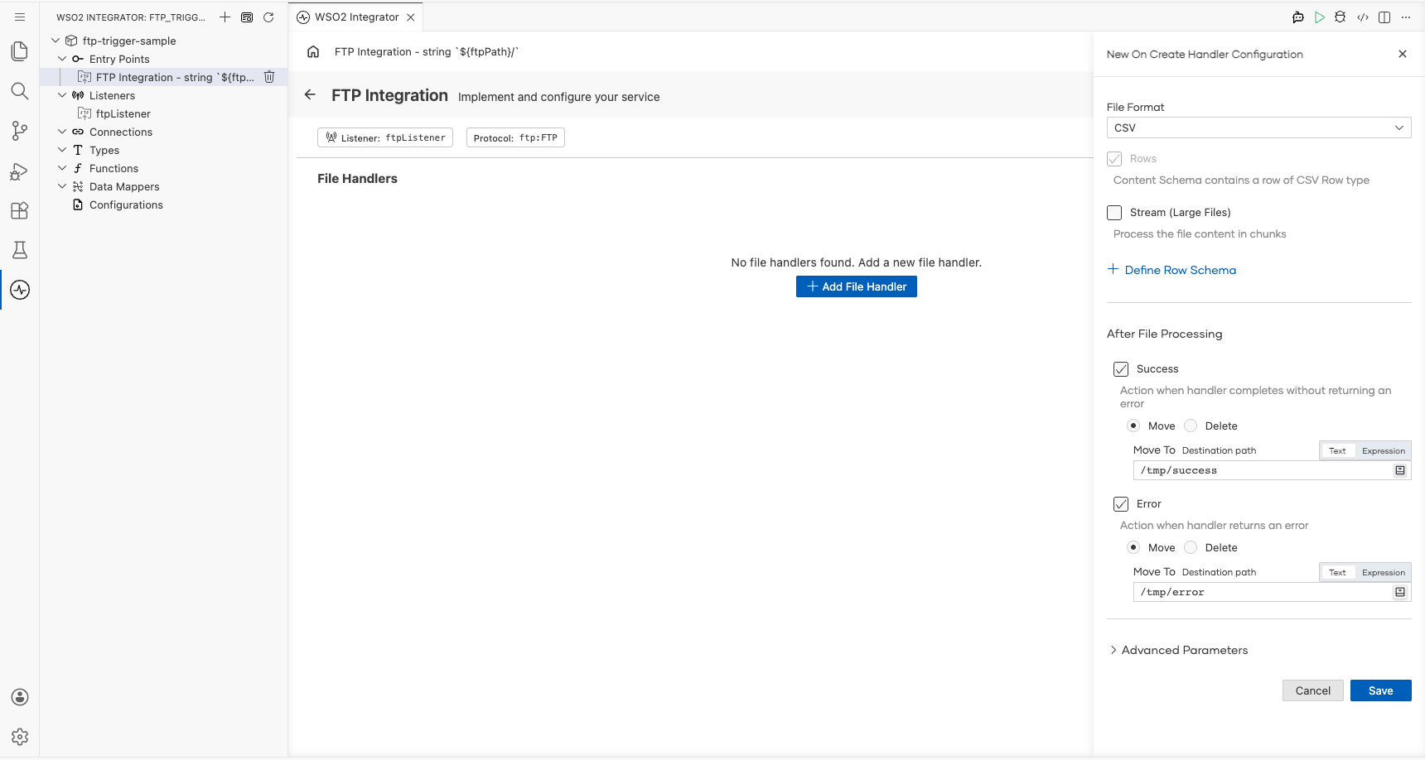Go to home via breadcrumb icon

click(313, 51)
